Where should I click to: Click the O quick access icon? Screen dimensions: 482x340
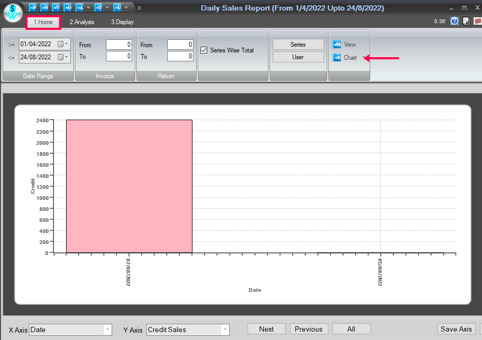tap(68, 7)
